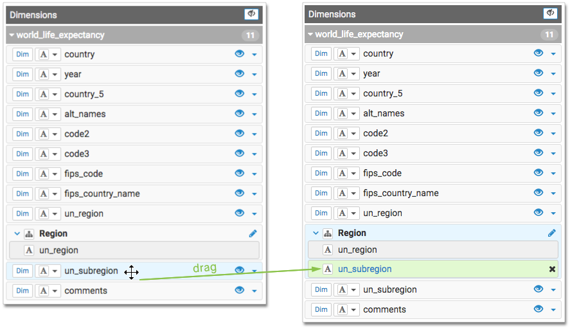Open the blue dropdown arrow for code3 in left panel
Viewport: 570px width, 328px height.
click(254, 154)
